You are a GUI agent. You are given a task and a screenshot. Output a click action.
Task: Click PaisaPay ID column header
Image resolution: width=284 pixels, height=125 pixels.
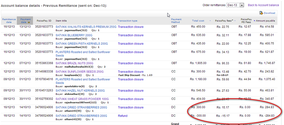(x=44, y=21)
